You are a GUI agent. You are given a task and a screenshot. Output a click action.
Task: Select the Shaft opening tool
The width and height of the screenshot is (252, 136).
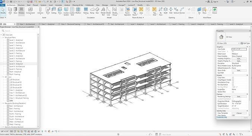tap(166, 10)
